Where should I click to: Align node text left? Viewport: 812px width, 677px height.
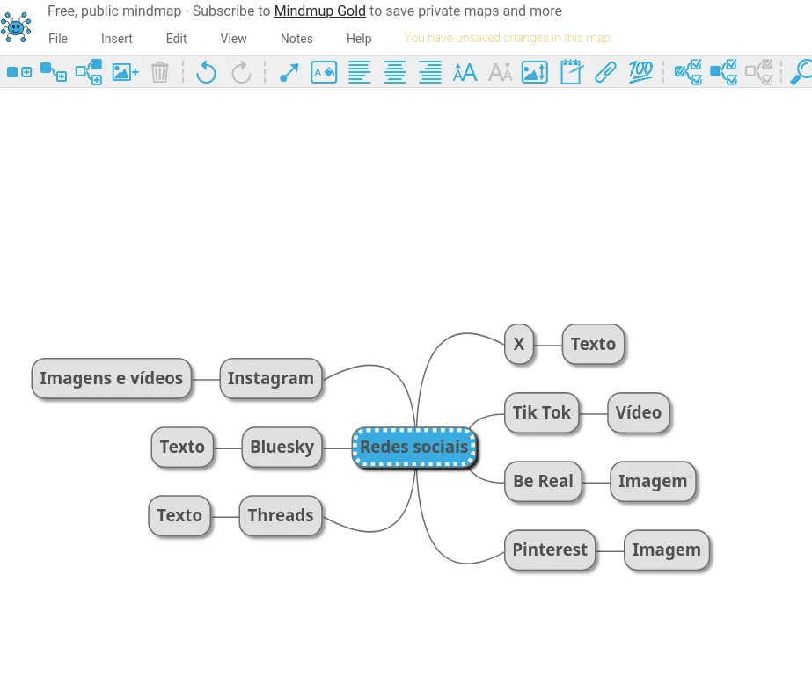[x=360, y=72]
